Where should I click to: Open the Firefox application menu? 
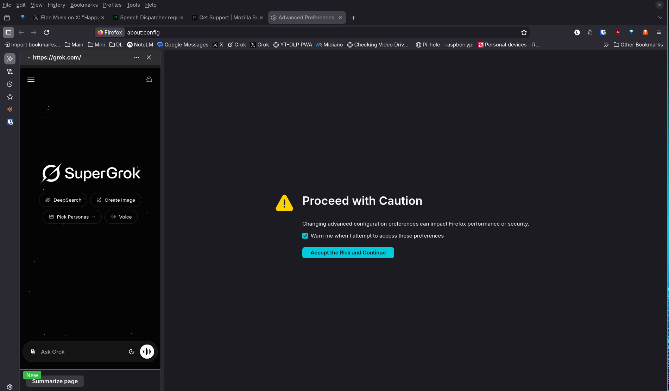click(659, 32)
